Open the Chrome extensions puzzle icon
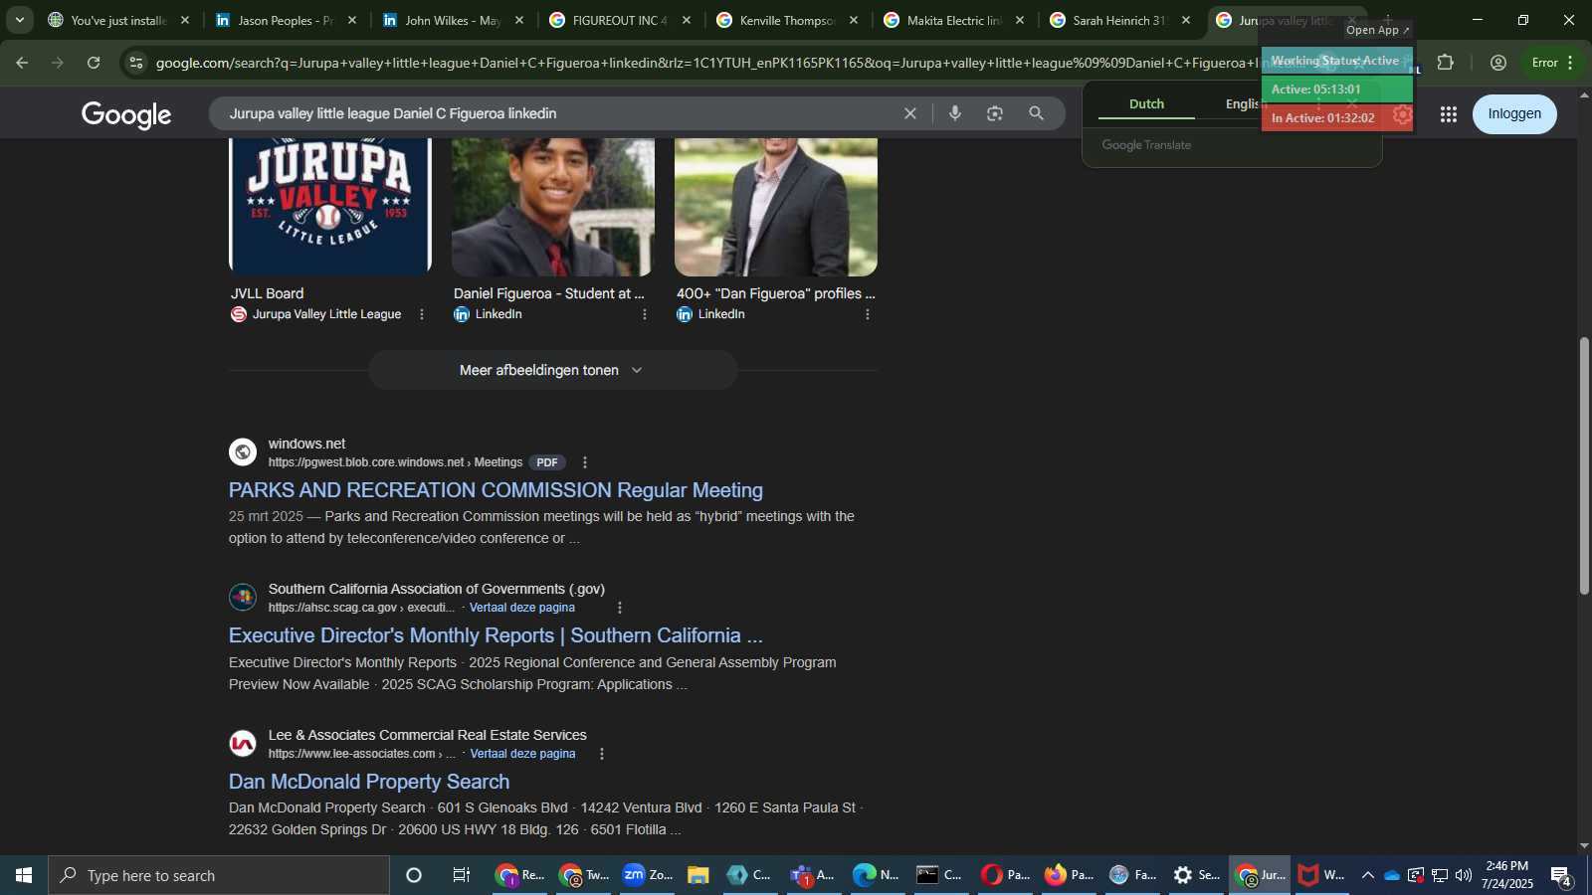 (x=1446, y=63)
